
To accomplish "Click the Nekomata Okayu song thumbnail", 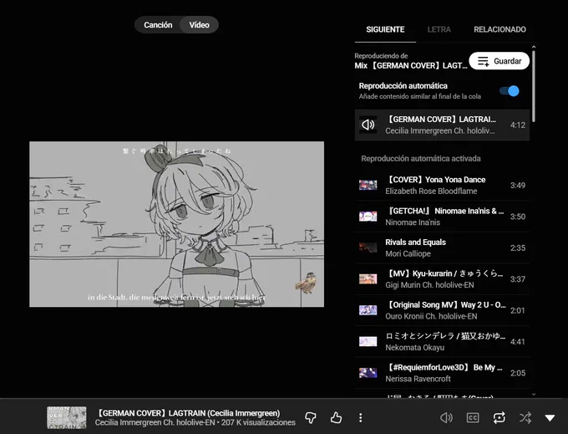I will pyautogui.click(x=368, y=341).
